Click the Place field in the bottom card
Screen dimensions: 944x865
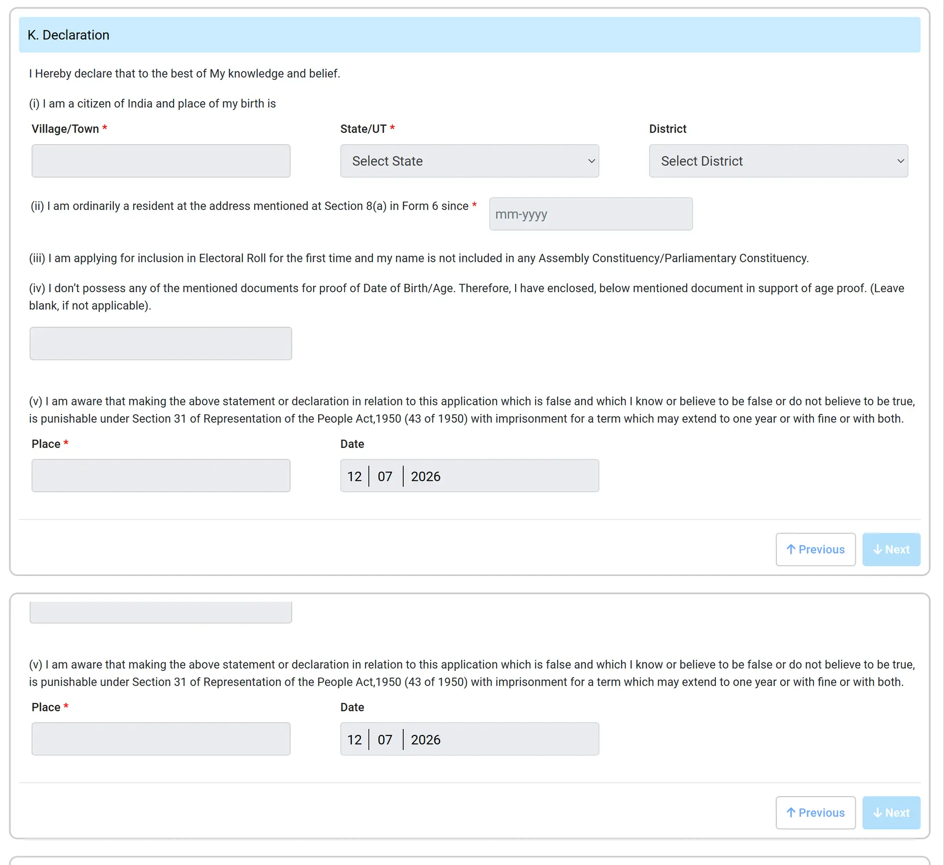161,739
